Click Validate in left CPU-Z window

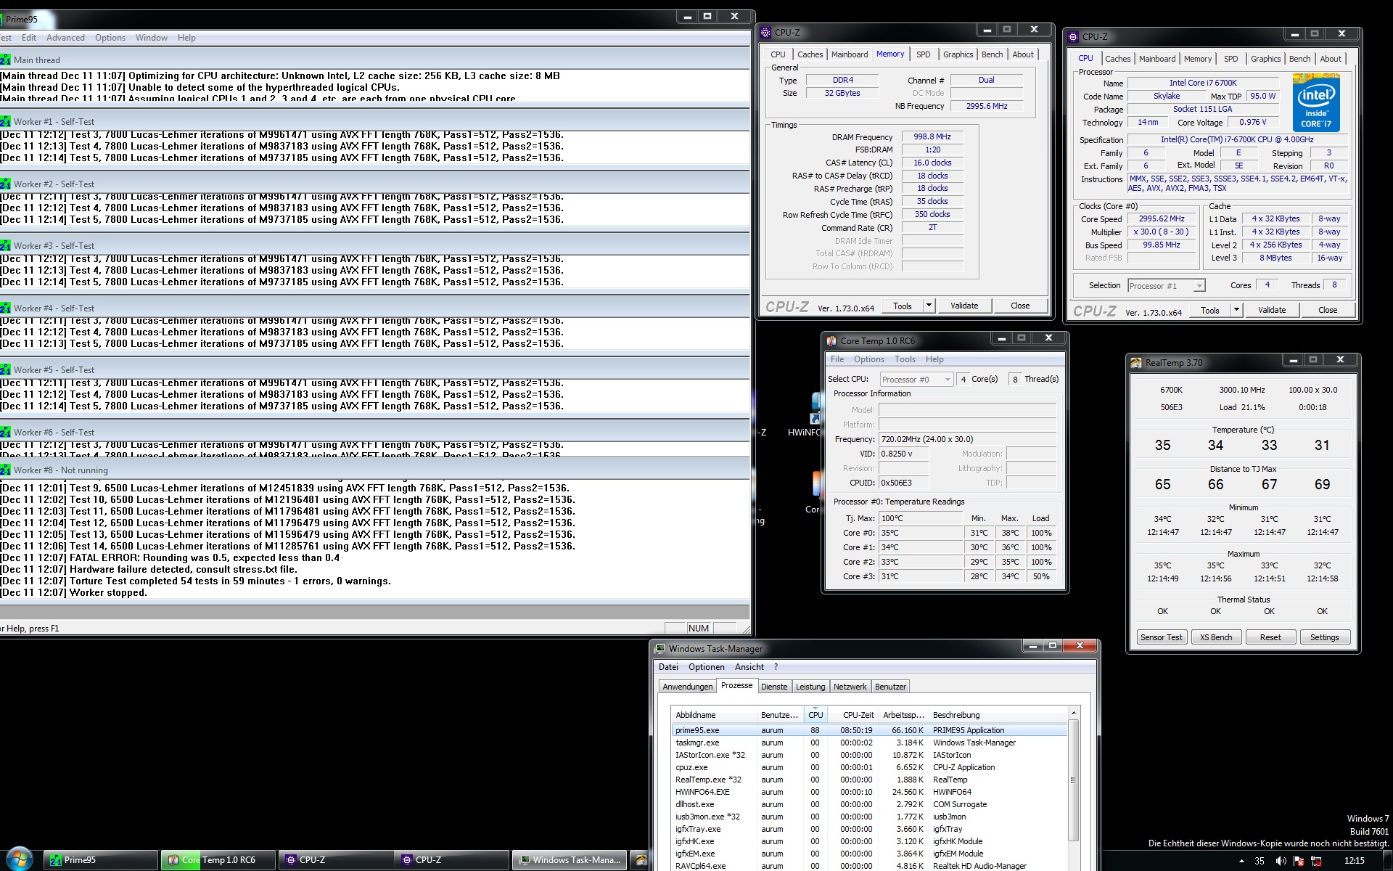click(x=964, y=306)
